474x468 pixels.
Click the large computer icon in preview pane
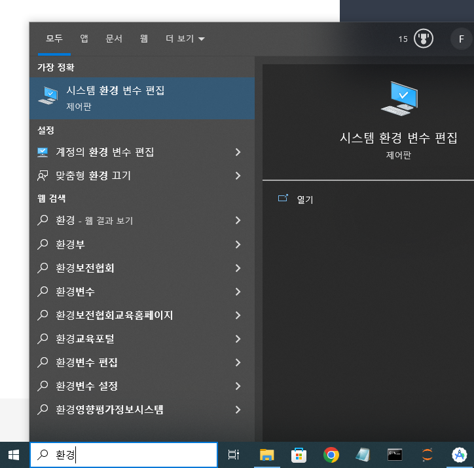pyautogui.click(x=399, y=99)
